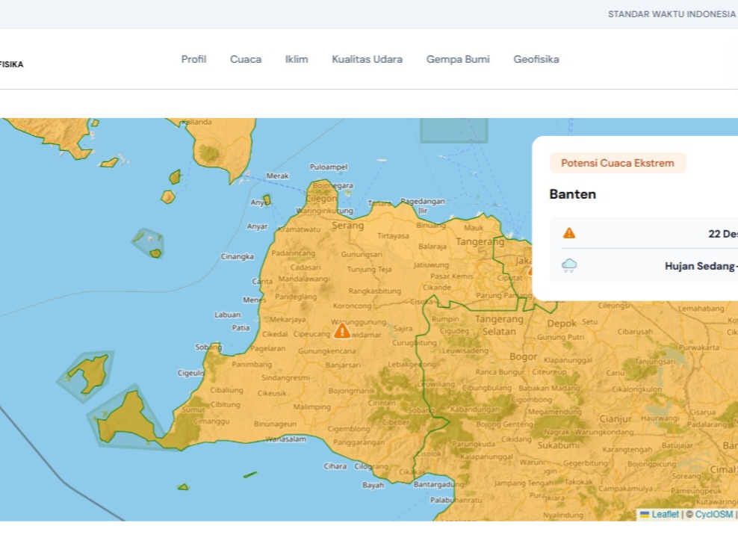This screenshot has width=738, height=535.
Task: Click Standar Waktu Indonesia in top bar
Action: 671,14
